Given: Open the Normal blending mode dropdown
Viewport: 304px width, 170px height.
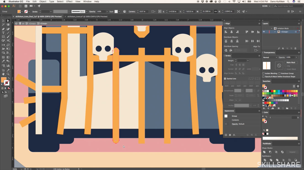Looking at the screenshot, I should 270,57.
